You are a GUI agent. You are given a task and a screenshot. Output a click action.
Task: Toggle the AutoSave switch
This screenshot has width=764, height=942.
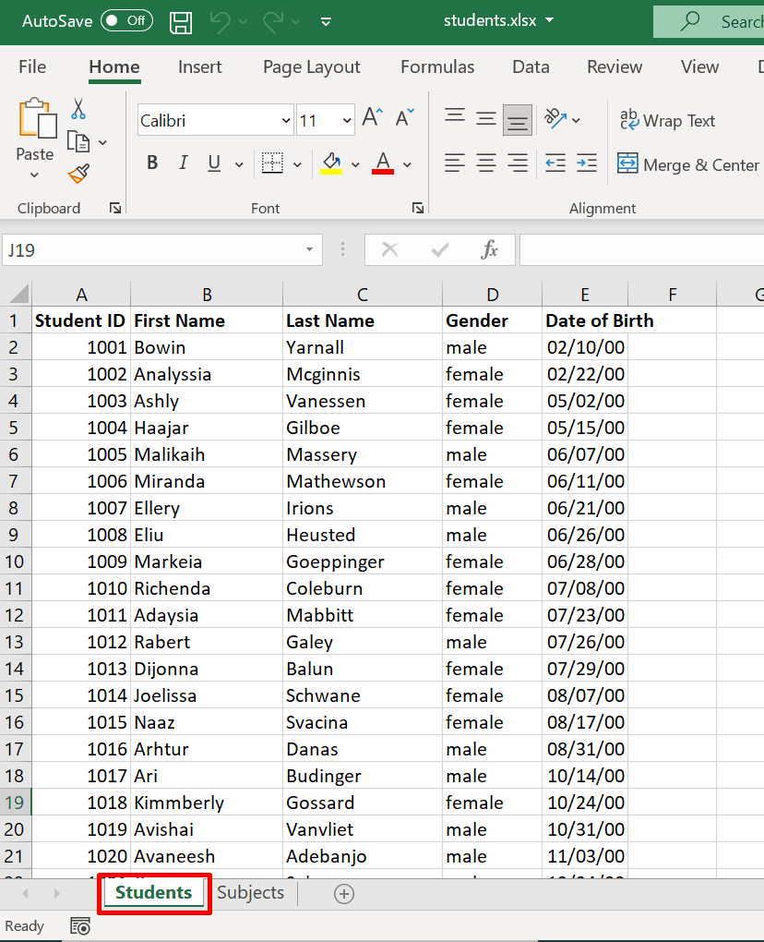coord(126,20)
